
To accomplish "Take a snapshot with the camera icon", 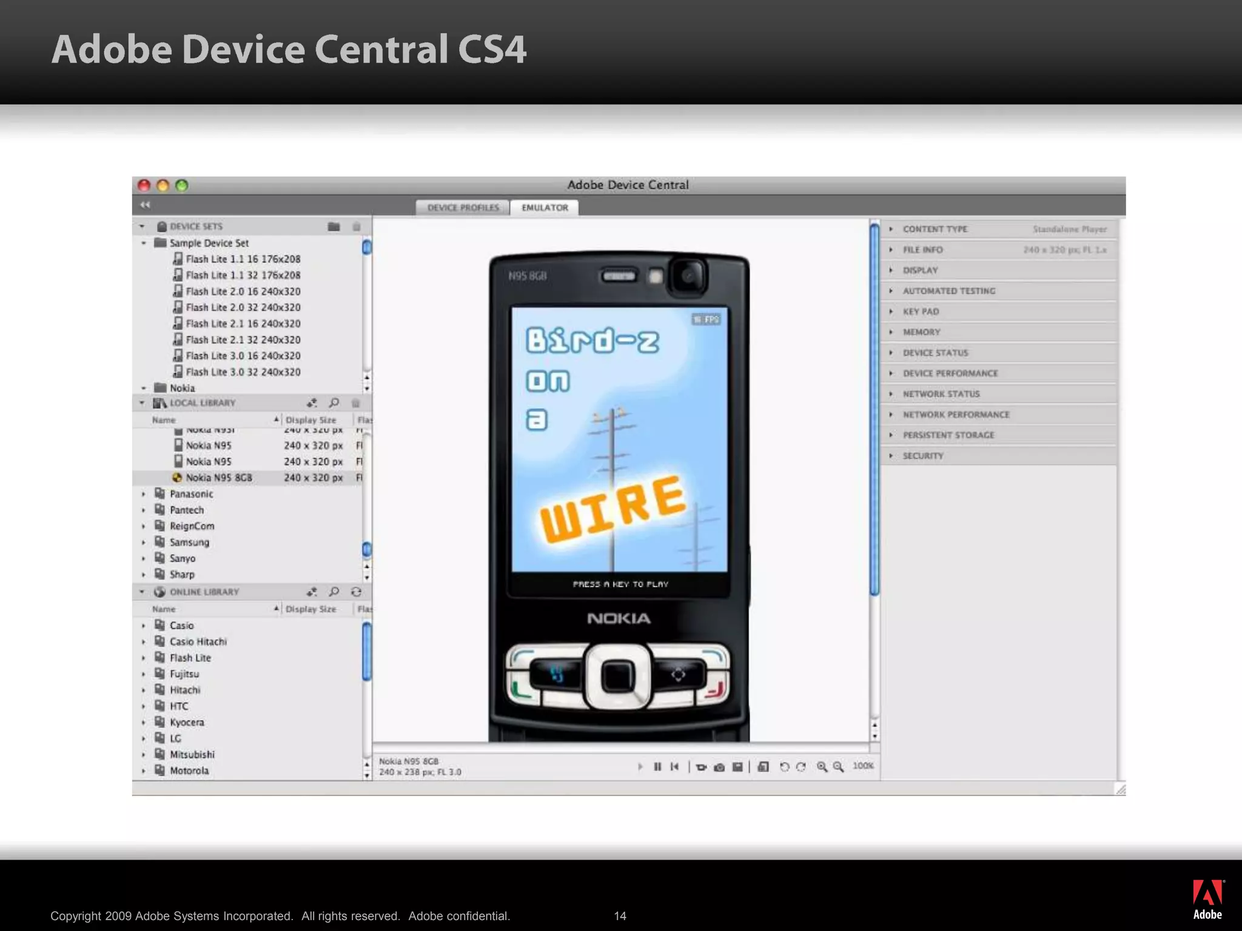I will pyautogui.click(x=719, y=767).
